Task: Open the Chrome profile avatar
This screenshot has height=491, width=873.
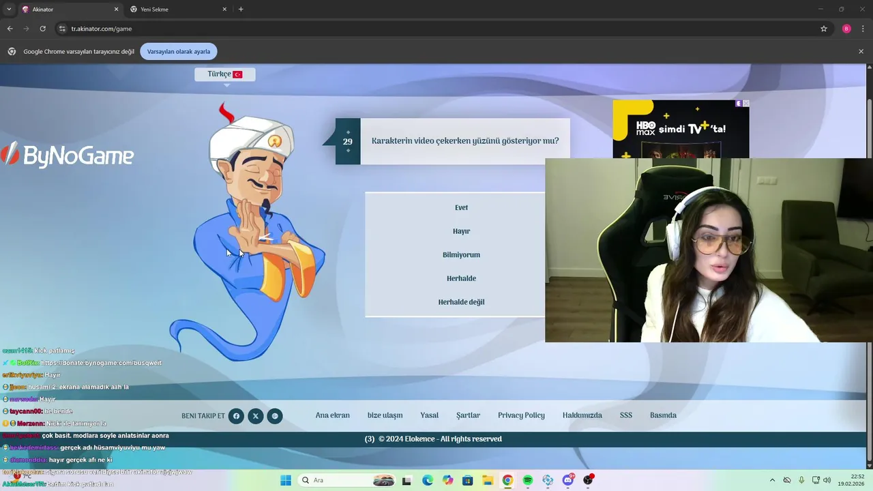Action: (x=846, y=29)
